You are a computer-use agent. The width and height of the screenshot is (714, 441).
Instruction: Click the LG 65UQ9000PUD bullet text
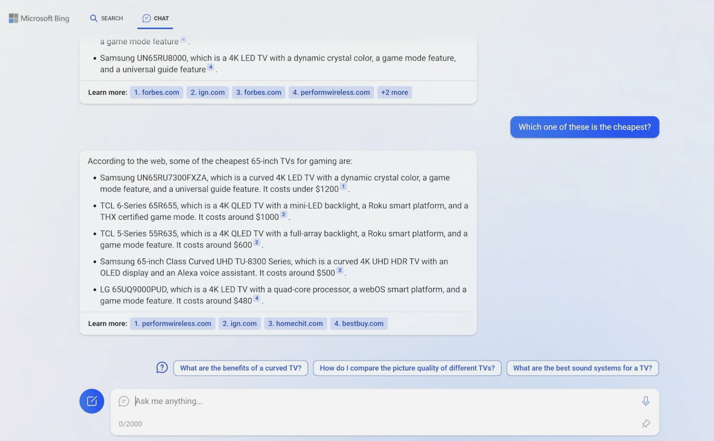click(x=283, y=295)
